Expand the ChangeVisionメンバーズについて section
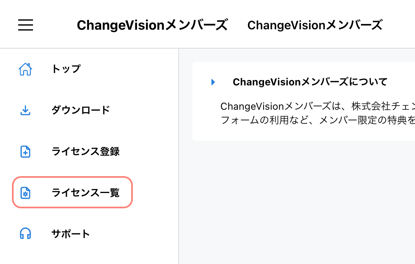 click(x=309, y=82)
